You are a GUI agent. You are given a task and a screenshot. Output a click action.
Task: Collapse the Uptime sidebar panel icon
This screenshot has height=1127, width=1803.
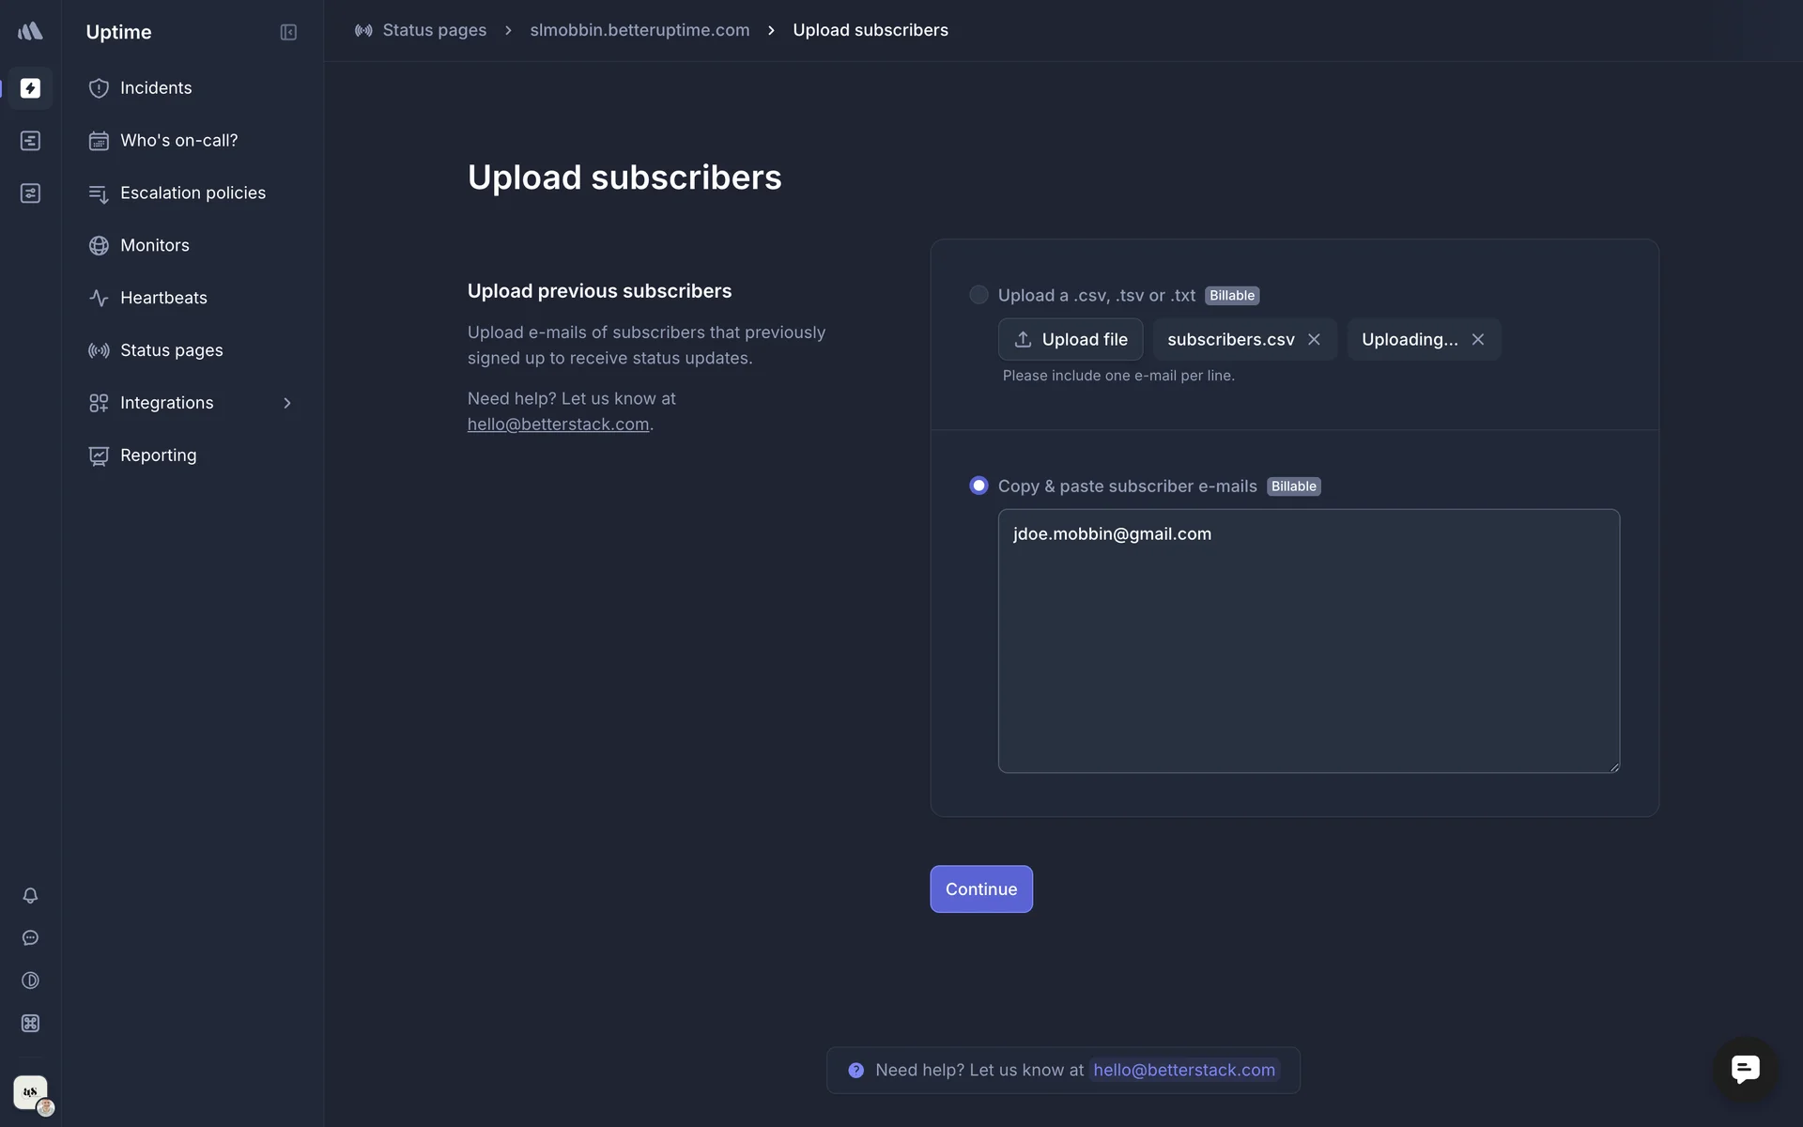(288, 32)
